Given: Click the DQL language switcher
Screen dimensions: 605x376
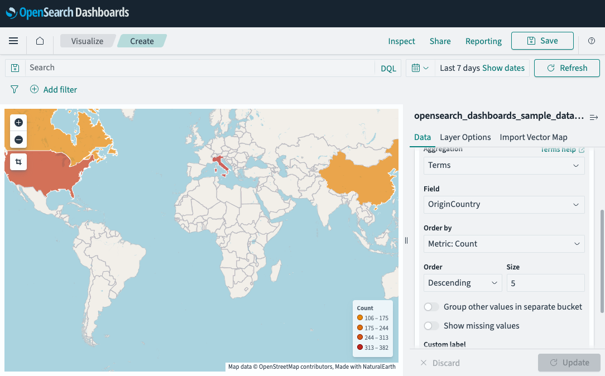Looking at the screenshot, I should (388, 68).
